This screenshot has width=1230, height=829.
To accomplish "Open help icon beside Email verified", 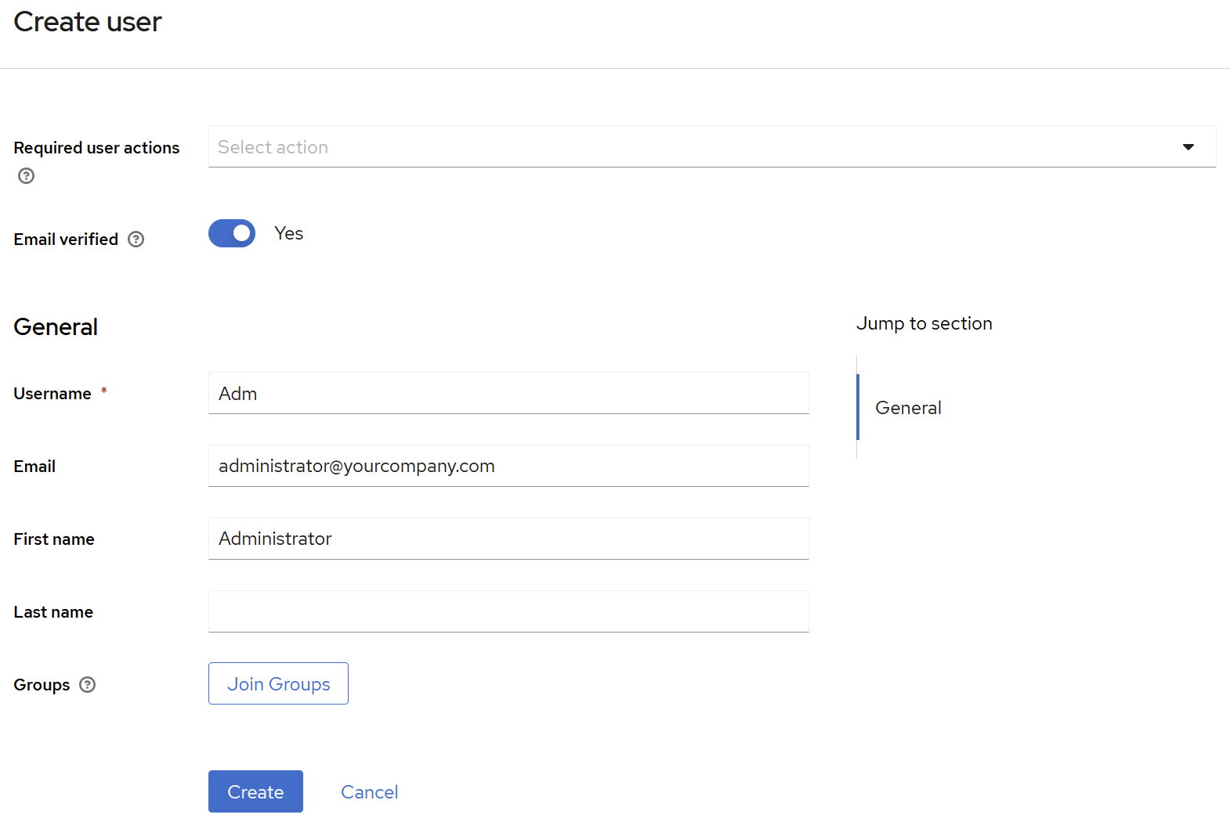I will (136, 240).
